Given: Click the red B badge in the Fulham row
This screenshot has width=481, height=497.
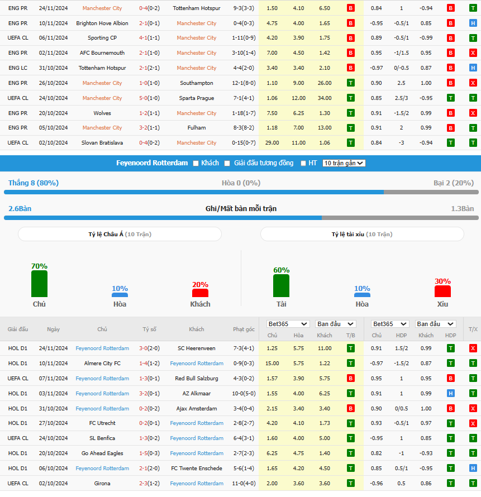Looking at the screenshot, I should [451, 128].
